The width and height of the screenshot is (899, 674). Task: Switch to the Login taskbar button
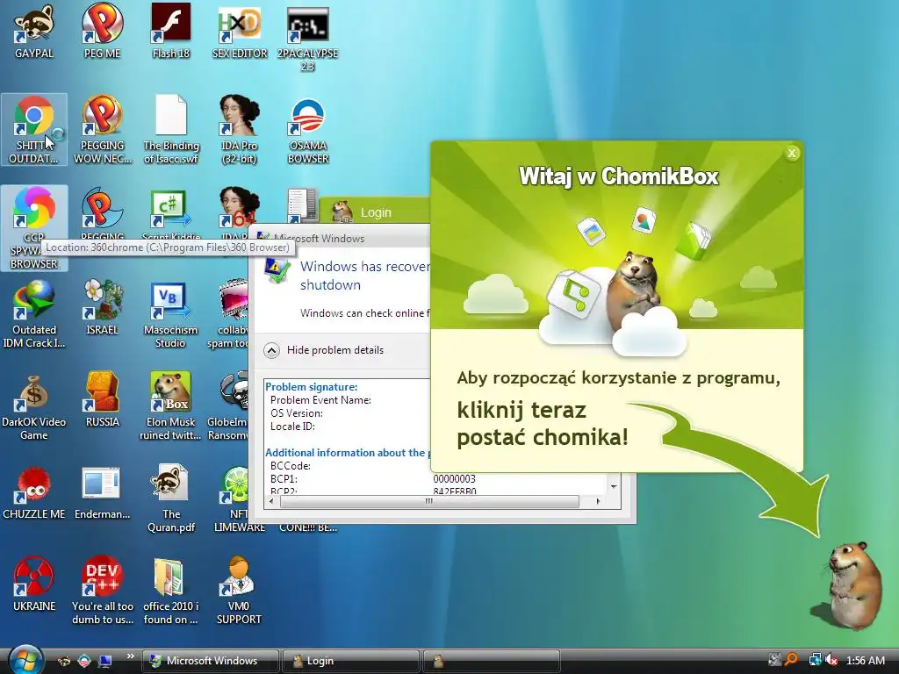pyautogui.click(x=350, y=661)
